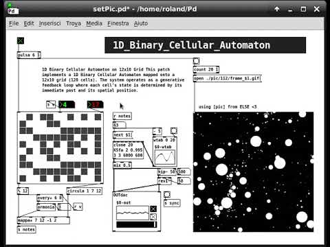The image size is (330, 247).
Task: Select the count 20 1 object
Action: [206, 69]
